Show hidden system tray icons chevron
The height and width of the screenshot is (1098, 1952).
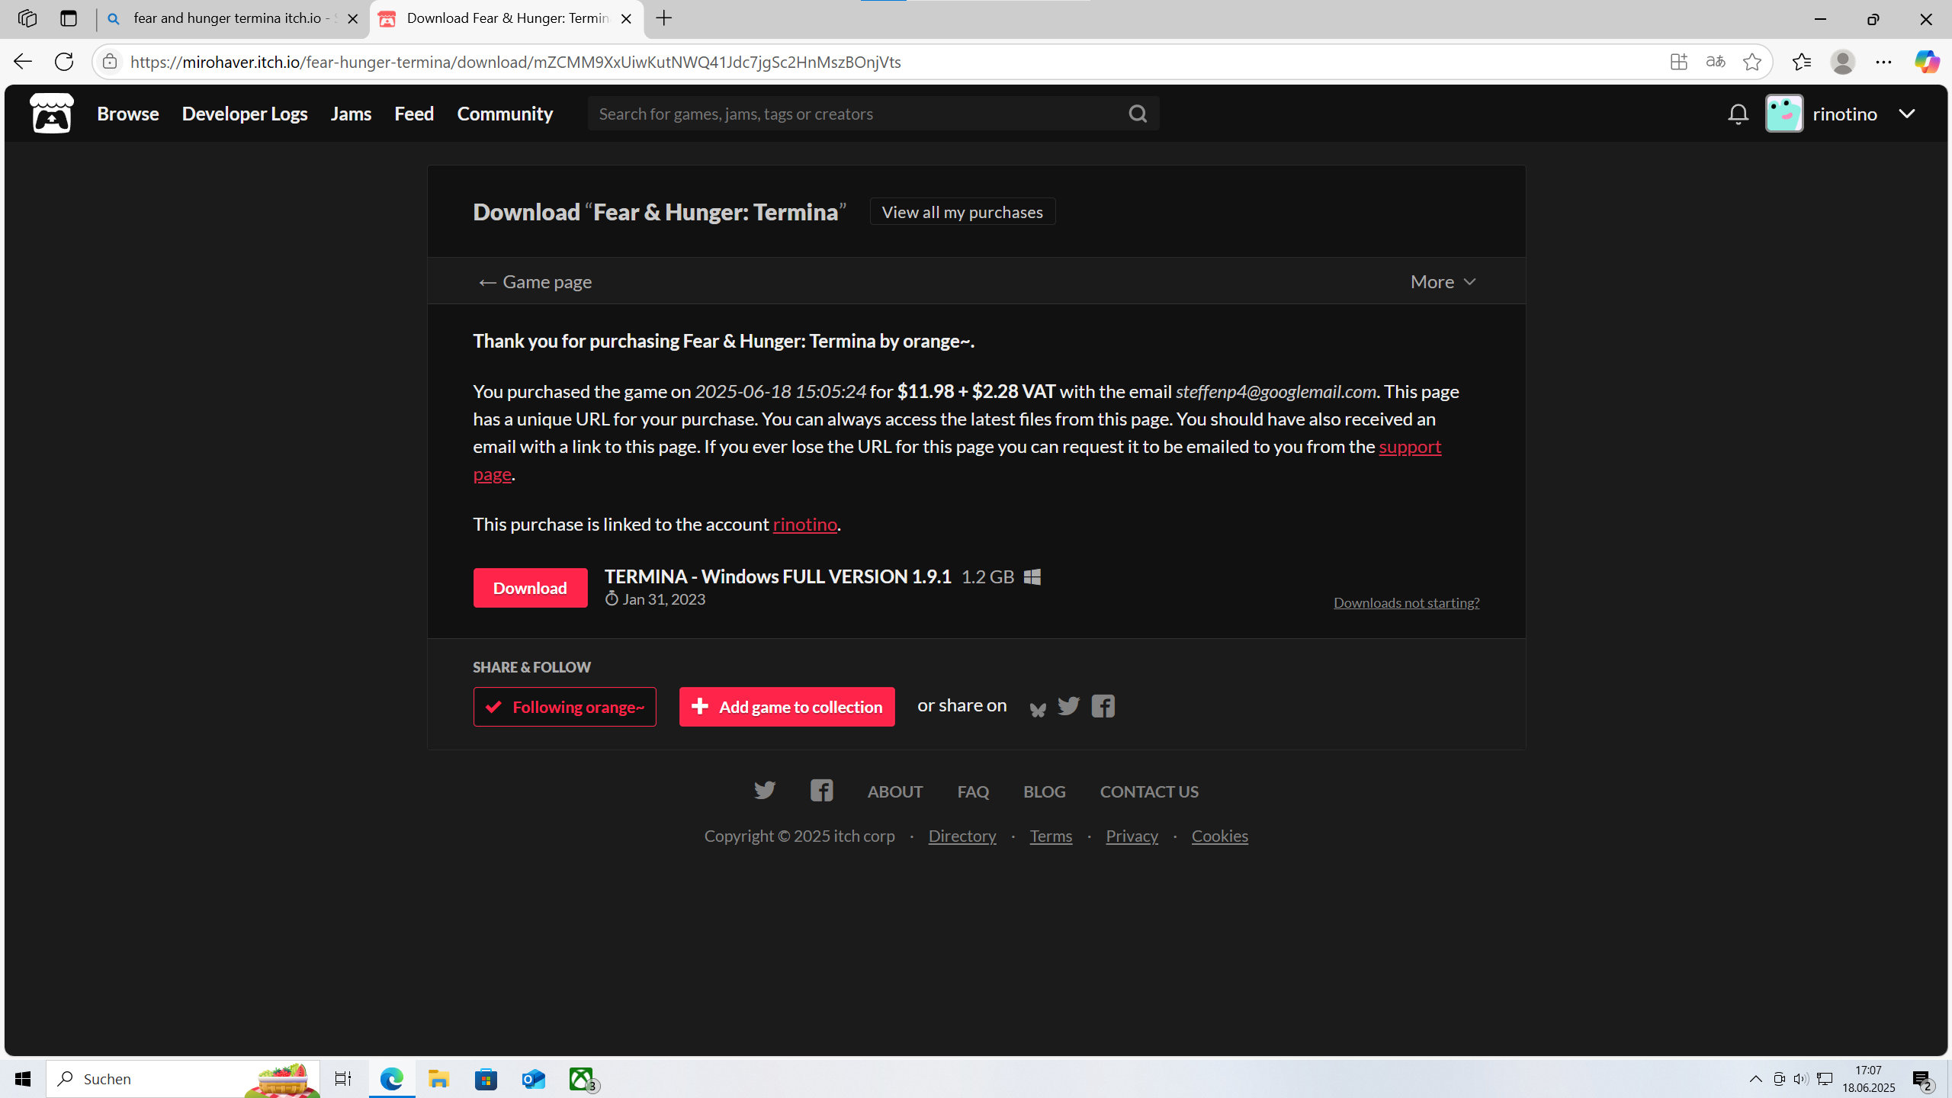[1755, 1078]
